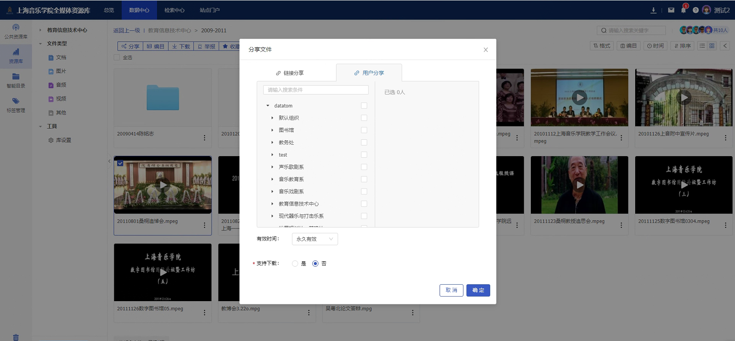Click the user search input field
735x341 pixels.
coord(316,90)
